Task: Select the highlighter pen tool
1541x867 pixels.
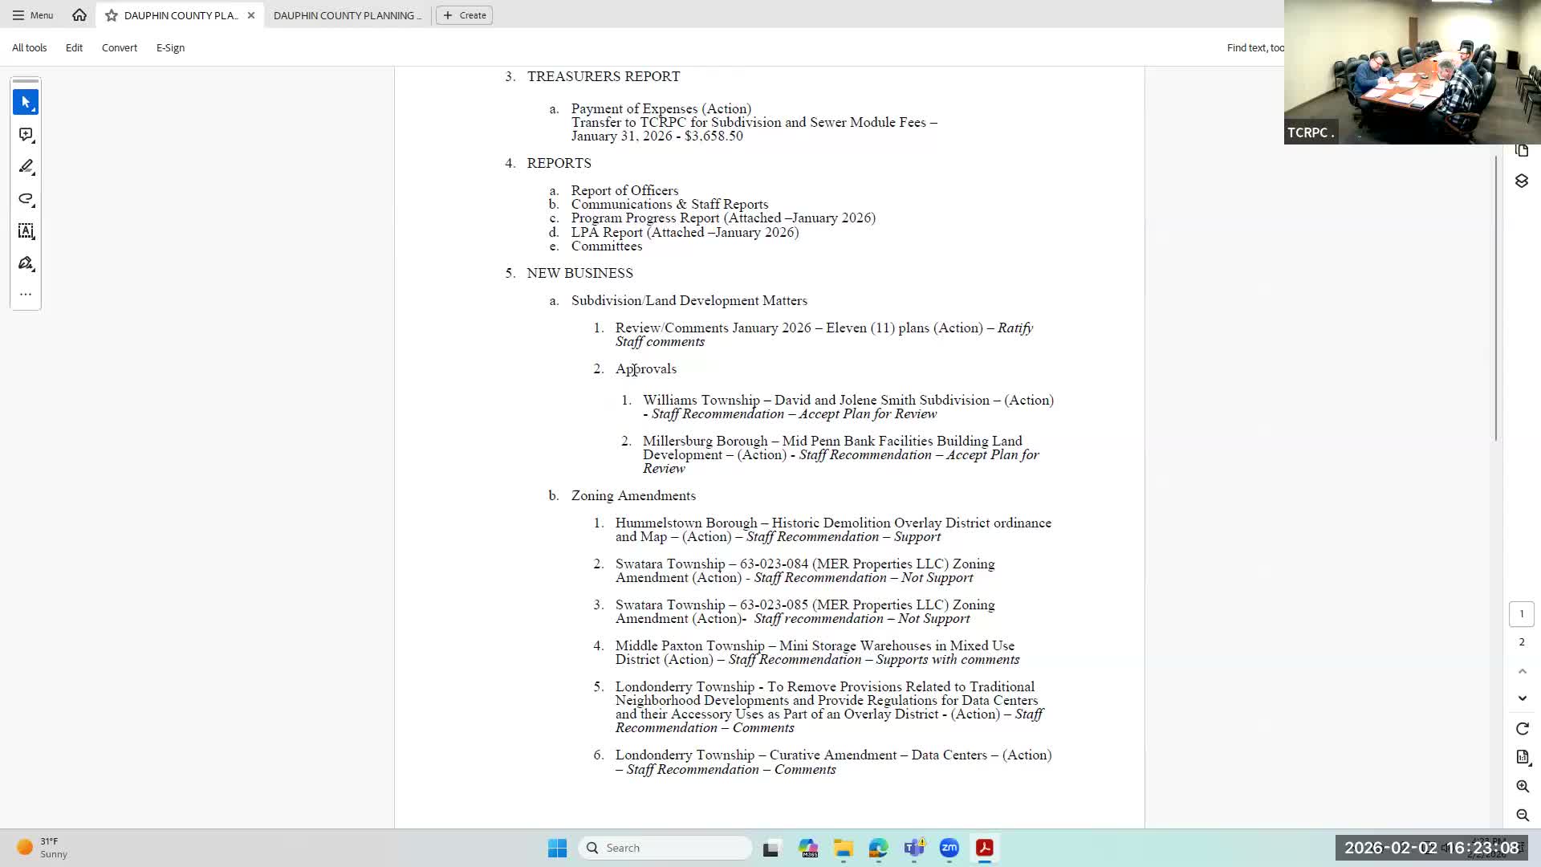Action: click(x=26, y=167)
